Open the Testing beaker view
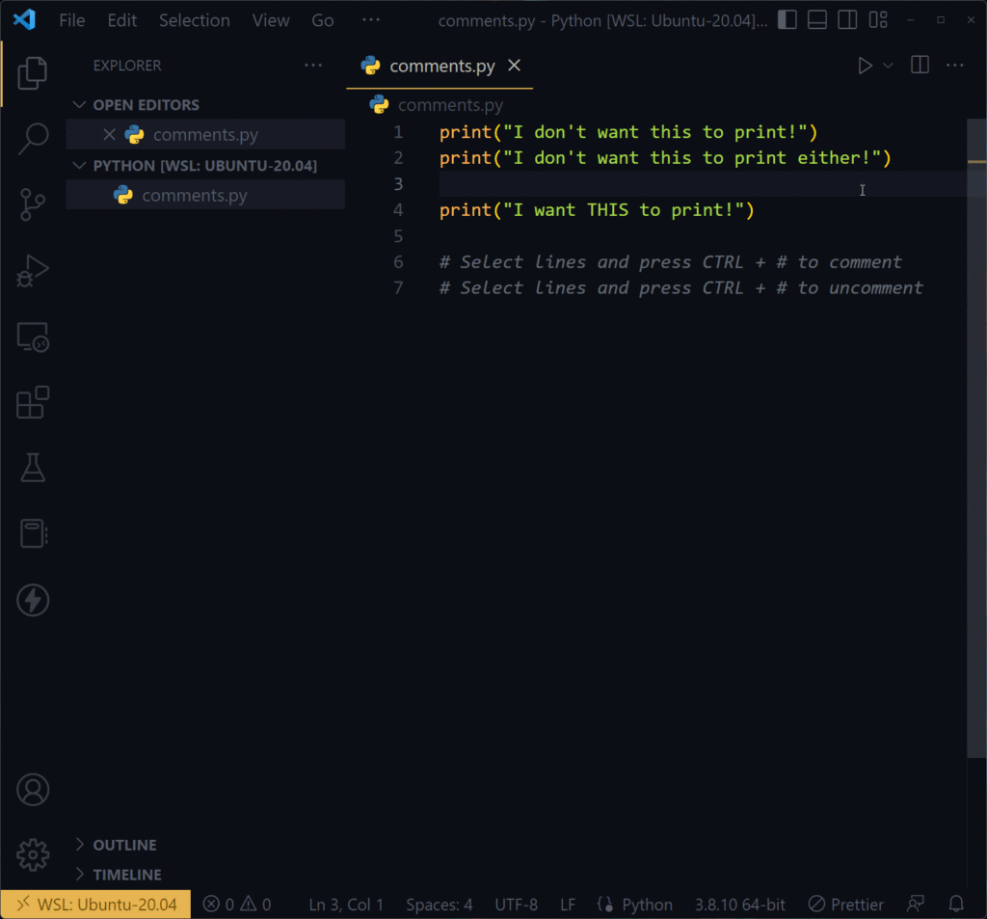987x919 pixels. [33, 468]
